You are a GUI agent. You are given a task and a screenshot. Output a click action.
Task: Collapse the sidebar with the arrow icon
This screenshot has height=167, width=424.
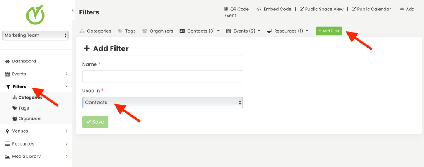pos(73,10)
